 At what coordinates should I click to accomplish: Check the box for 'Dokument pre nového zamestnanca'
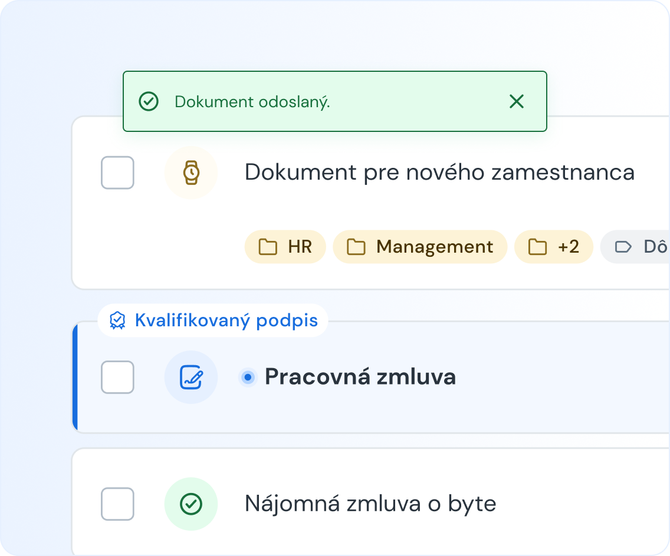(118, 173)
